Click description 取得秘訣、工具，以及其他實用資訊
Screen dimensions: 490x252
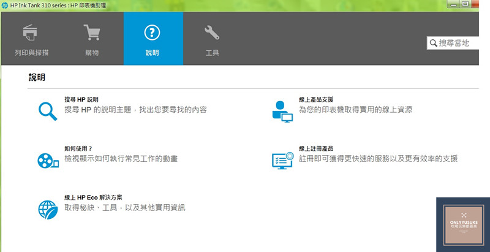(x=125, y=207)
